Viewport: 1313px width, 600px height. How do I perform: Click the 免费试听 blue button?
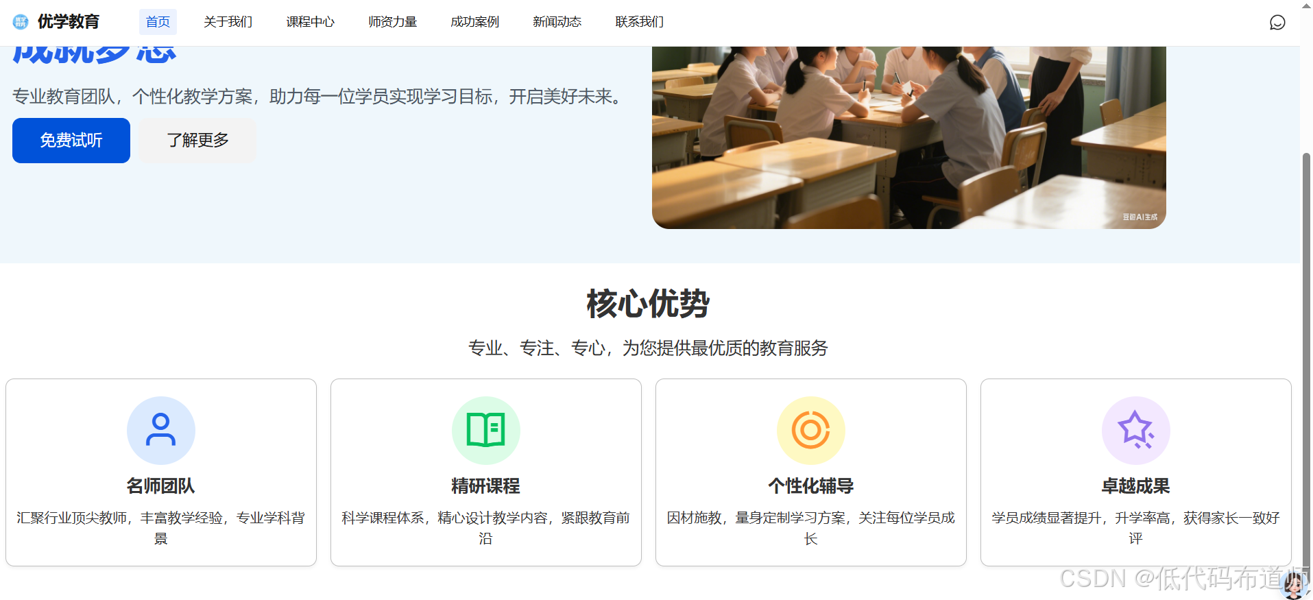click(71, 141)
